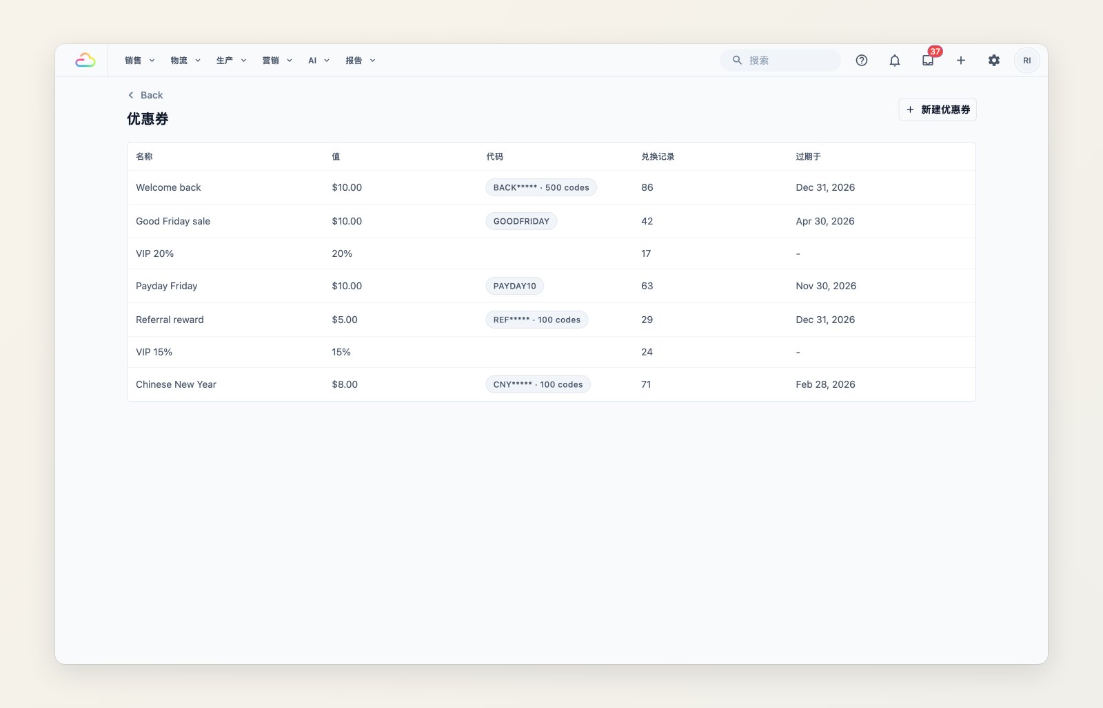Click the PAYDAY10 code chip
Screen dimensions: 1103x708
[515, 286]
